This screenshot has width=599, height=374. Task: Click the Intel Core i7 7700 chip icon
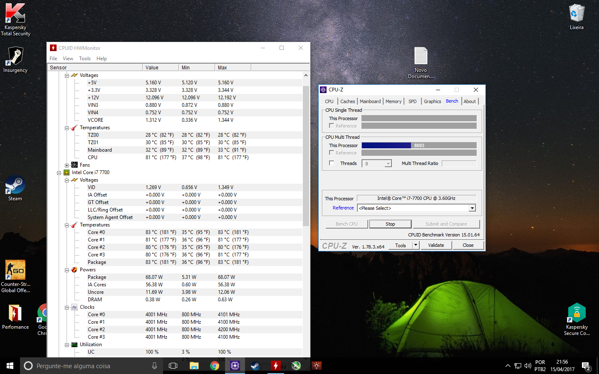tap(67, 172)
